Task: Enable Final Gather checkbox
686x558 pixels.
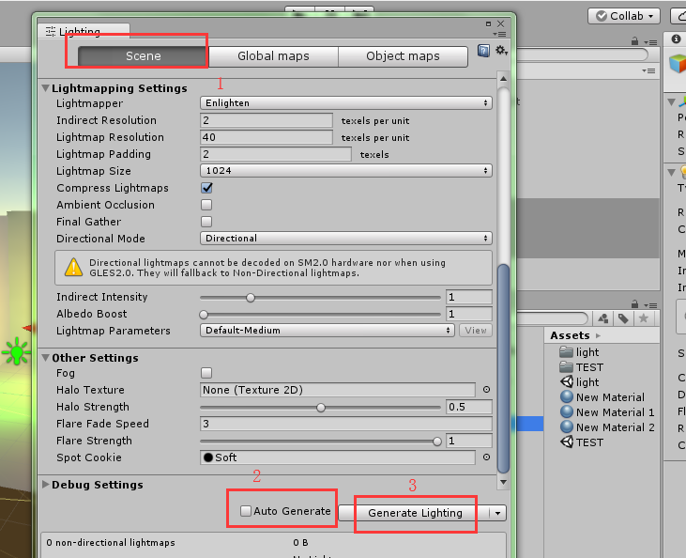Action: pyautogui.click(x=206, y=222)
